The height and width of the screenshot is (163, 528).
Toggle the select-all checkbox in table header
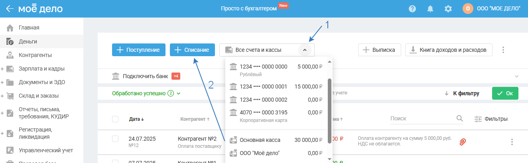(x=115, y=119)
